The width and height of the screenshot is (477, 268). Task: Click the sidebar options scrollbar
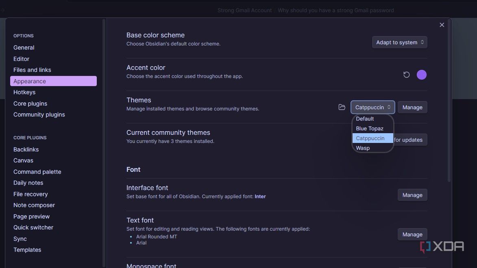point(104,143)
